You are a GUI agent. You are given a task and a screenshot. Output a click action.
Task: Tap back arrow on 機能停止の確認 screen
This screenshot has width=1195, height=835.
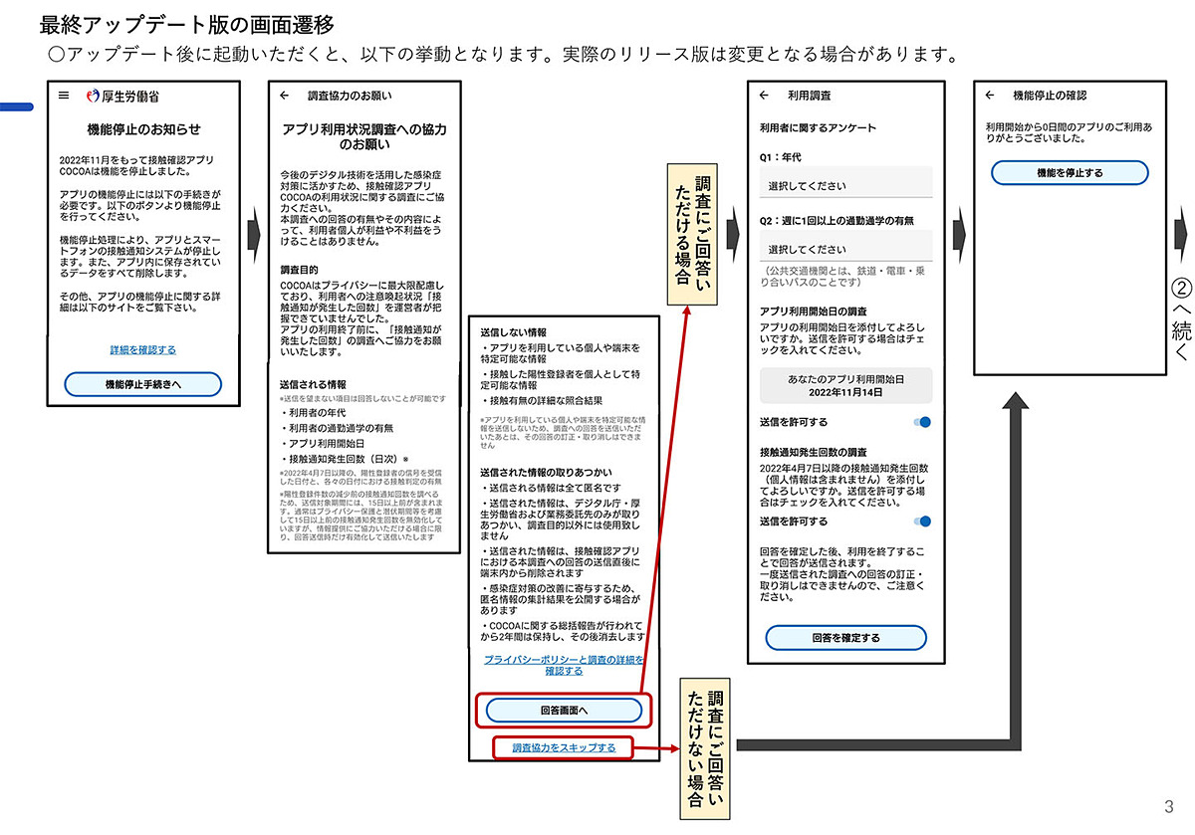[990, 97]
